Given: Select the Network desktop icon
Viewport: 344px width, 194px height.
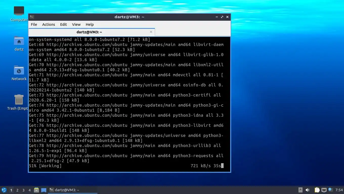Looking at the screenshot, I should click(x=19, y=73).
